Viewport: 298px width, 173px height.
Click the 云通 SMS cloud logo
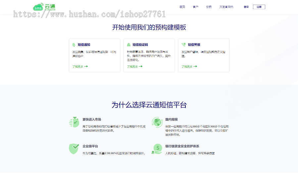coord(44,7)
